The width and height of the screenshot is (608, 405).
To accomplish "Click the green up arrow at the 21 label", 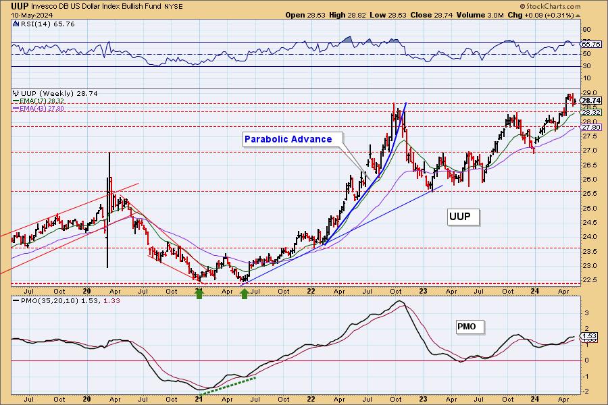I will [199, 294].
